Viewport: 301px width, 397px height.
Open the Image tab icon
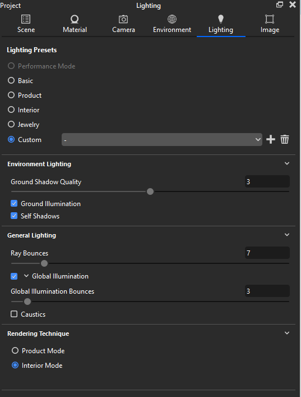tap(270, 19)
